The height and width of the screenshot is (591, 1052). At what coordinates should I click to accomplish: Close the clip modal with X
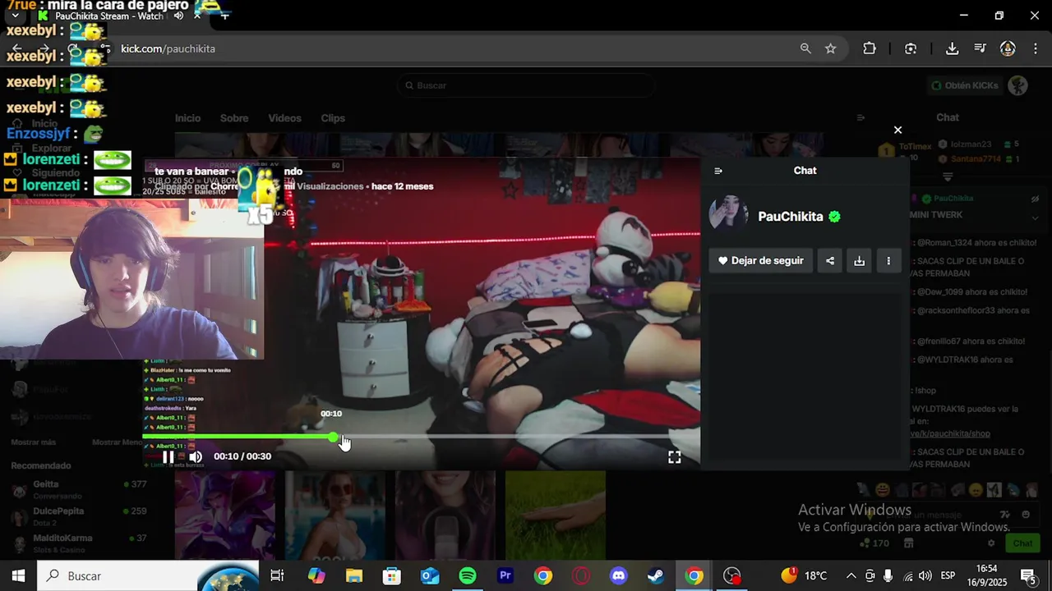point(897,130)
